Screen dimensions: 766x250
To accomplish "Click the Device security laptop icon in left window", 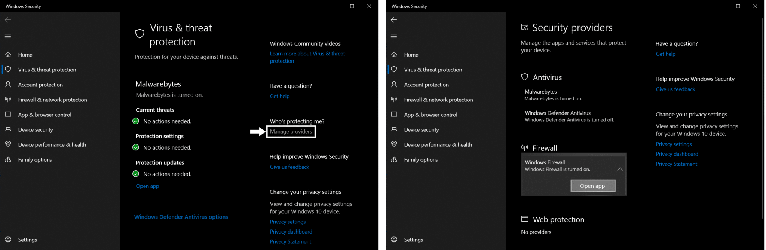I will coord(8,129).
